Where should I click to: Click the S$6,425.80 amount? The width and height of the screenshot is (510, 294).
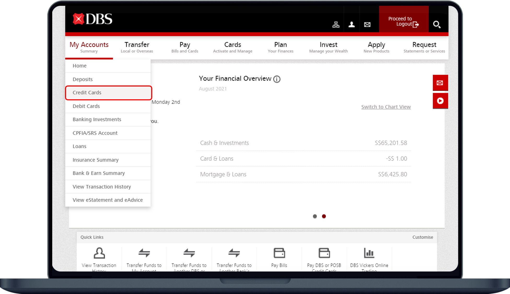click(x=392, y=174)
